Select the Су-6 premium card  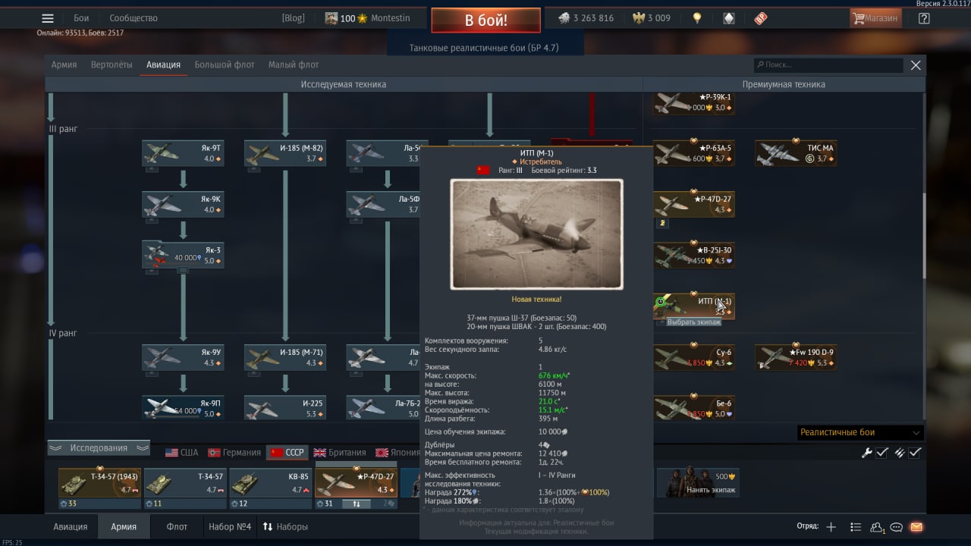tap(693, 357)
